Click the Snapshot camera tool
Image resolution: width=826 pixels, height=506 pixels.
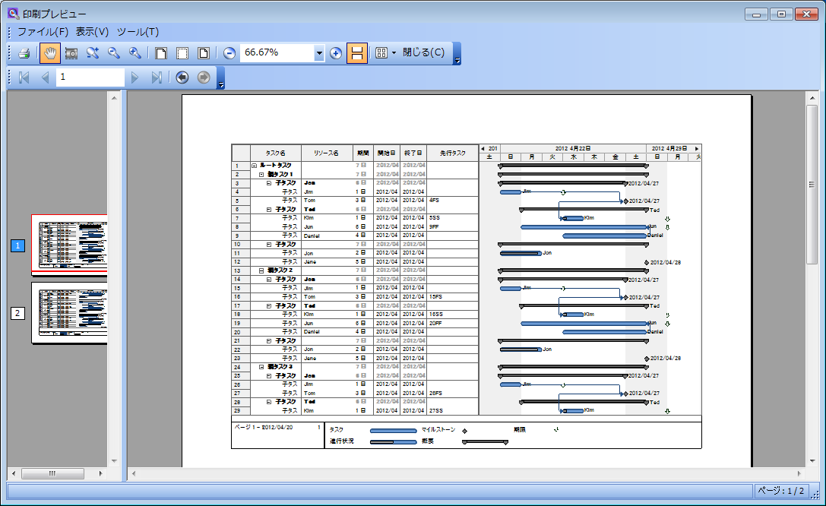pos(71,53)
